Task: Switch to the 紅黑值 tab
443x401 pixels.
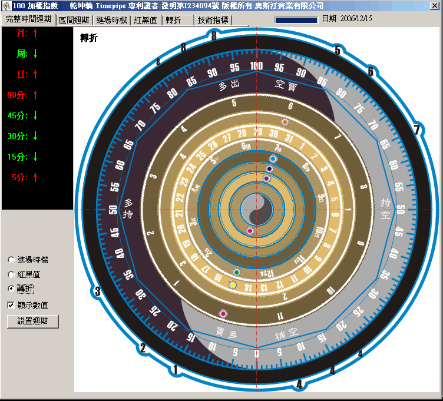Action: pos(145,20)
